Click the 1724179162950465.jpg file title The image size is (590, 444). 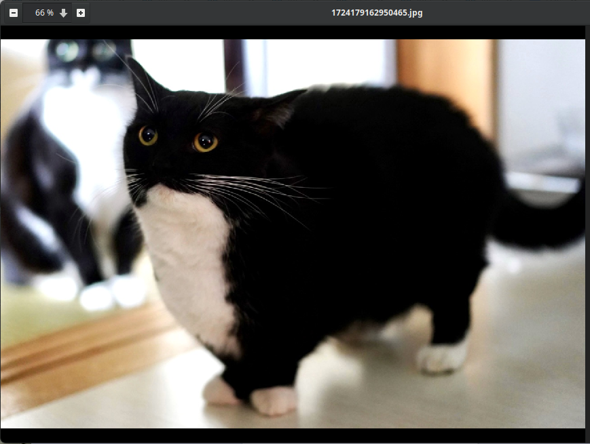[x=377, y=13]
